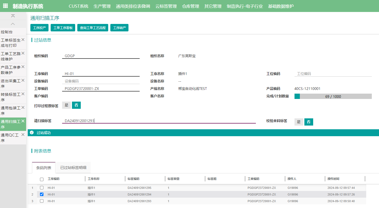
Task: Click the 完成/计划数量 progress bar
Action: tap(333, 96)
